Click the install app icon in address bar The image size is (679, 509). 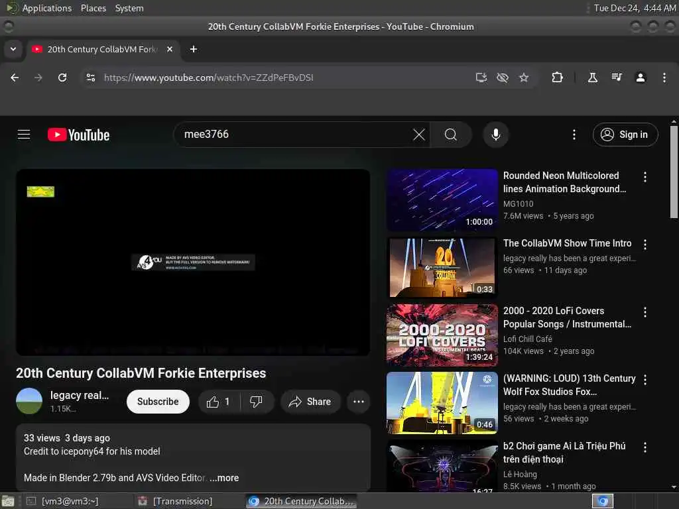click(481, 78)
